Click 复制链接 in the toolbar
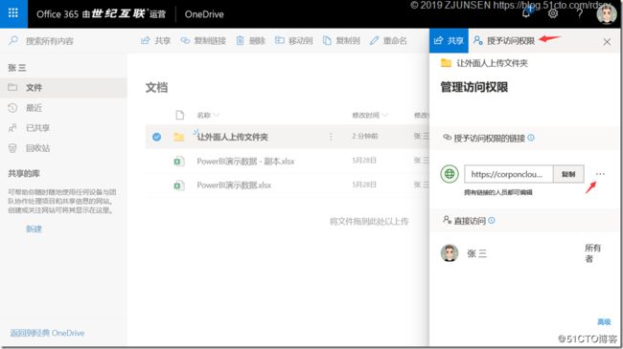The image size is (623, 349). [203, 40]
